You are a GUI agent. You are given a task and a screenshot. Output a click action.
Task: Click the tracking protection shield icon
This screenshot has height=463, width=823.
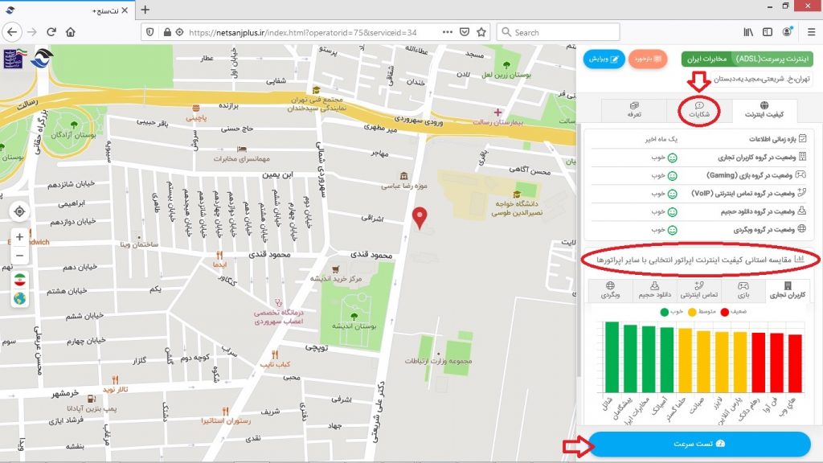[150, 32]
